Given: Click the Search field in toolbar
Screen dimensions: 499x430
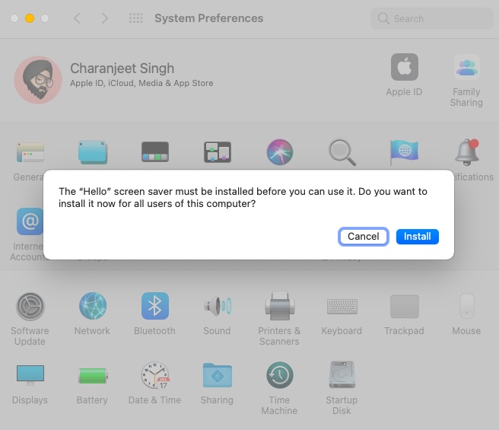Looking at the screenshot, I should (432, 18).
